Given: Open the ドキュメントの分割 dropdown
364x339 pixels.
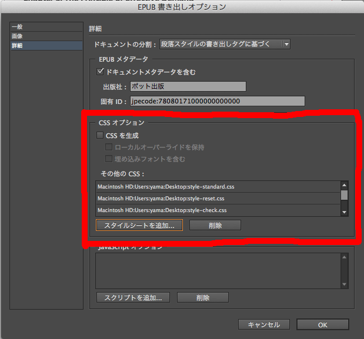Looking at the screenshot, I should coord(286,44).
